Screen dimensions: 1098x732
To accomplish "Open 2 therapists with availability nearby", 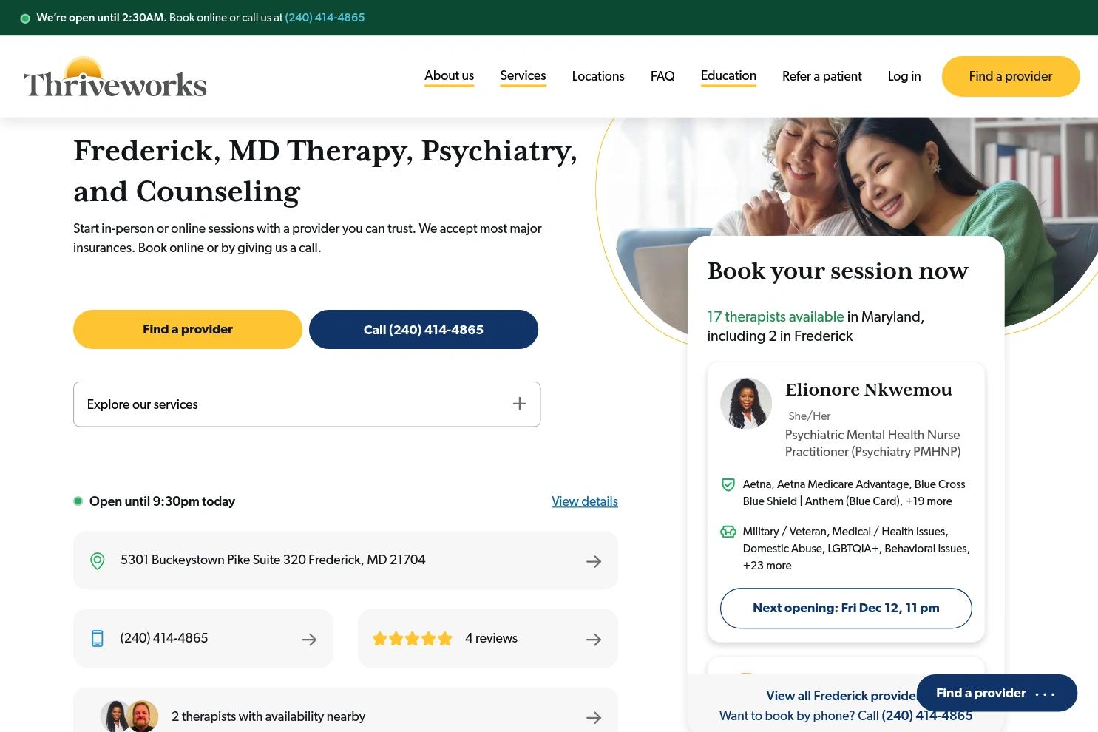I will point(345,716).
